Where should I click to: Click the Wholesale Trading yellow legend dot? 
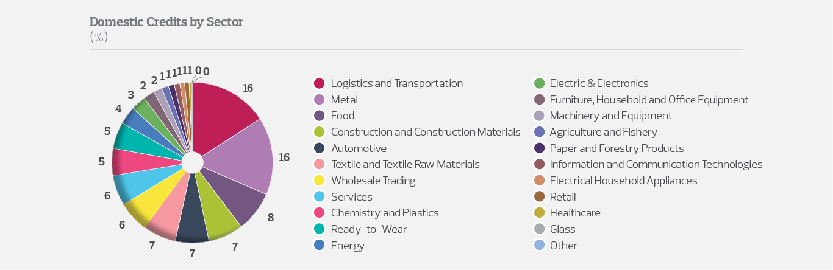point(319,181)
